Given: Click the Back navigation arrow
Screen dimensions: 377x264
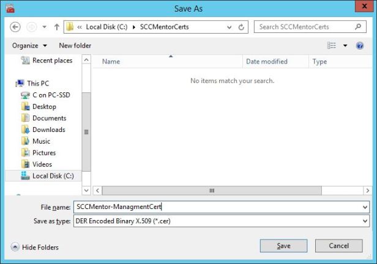Looking at the screenshot, I should click(16, 27).
